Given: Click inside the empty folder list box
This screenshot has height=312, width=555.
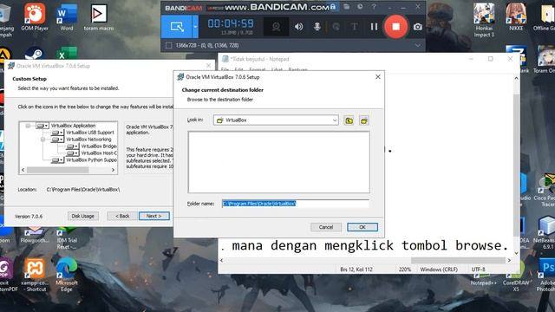Looking at the screenshot, I should coord(279,162).
